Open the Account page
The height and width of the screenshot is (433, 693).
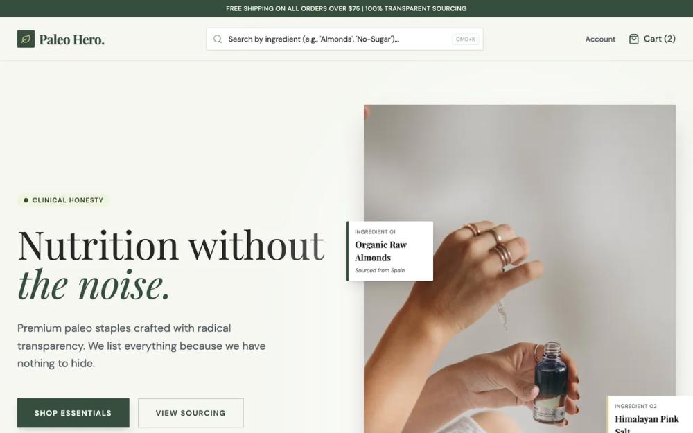(x=599, y=39)
